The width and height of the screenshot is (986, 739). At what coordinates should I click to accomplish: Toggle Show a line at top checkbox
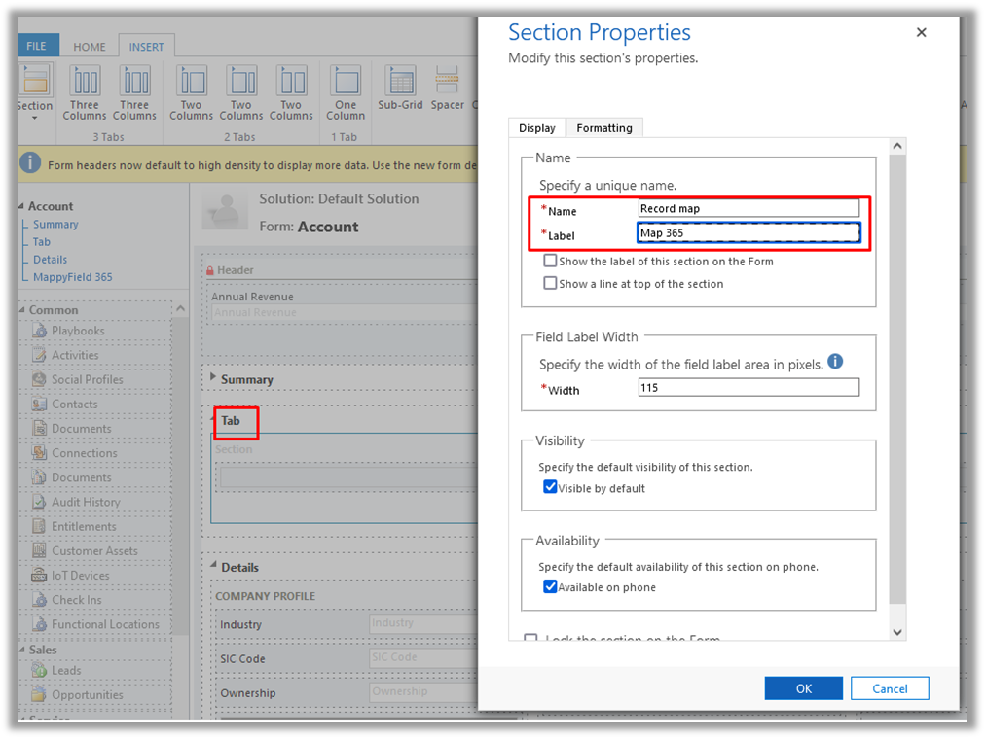[x=551, y=284]
